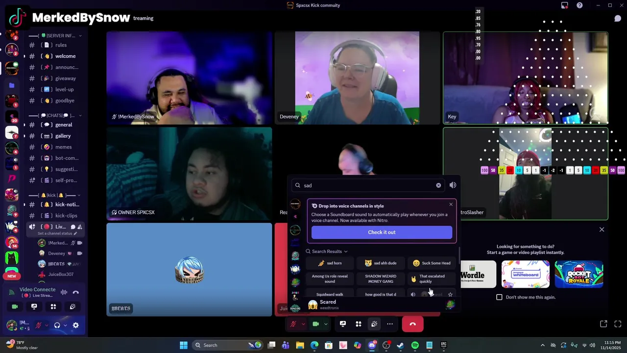Viewport: 627px width, 353px height.
Task: Enter fullscreen for the call
Action: (618, 324)
